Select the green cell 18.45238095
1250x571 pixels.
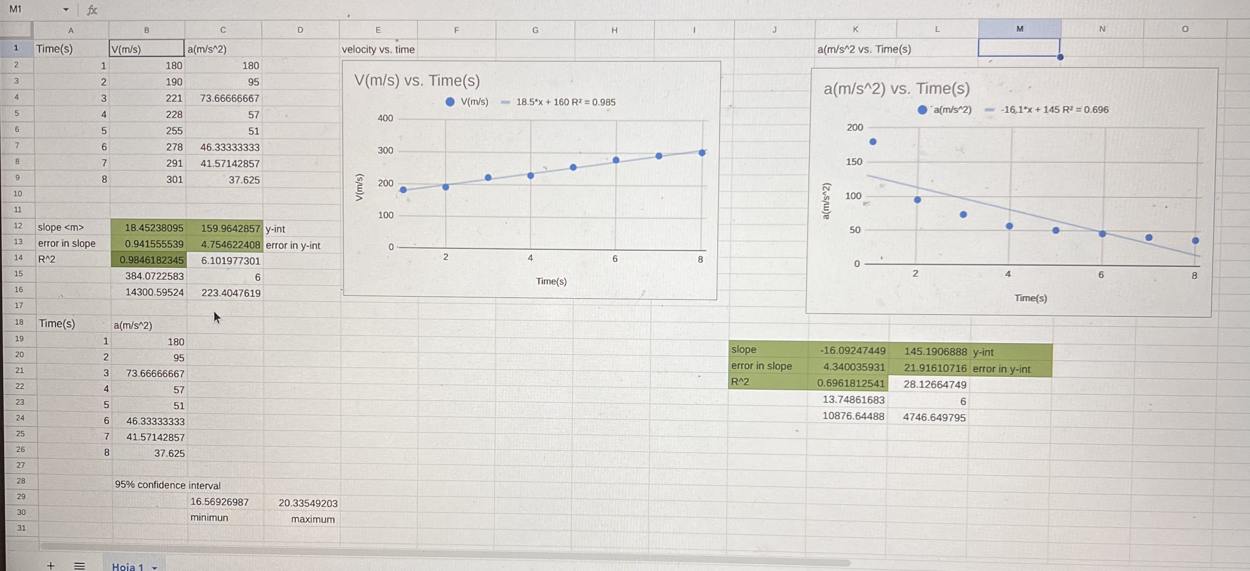tap(149, 228)
